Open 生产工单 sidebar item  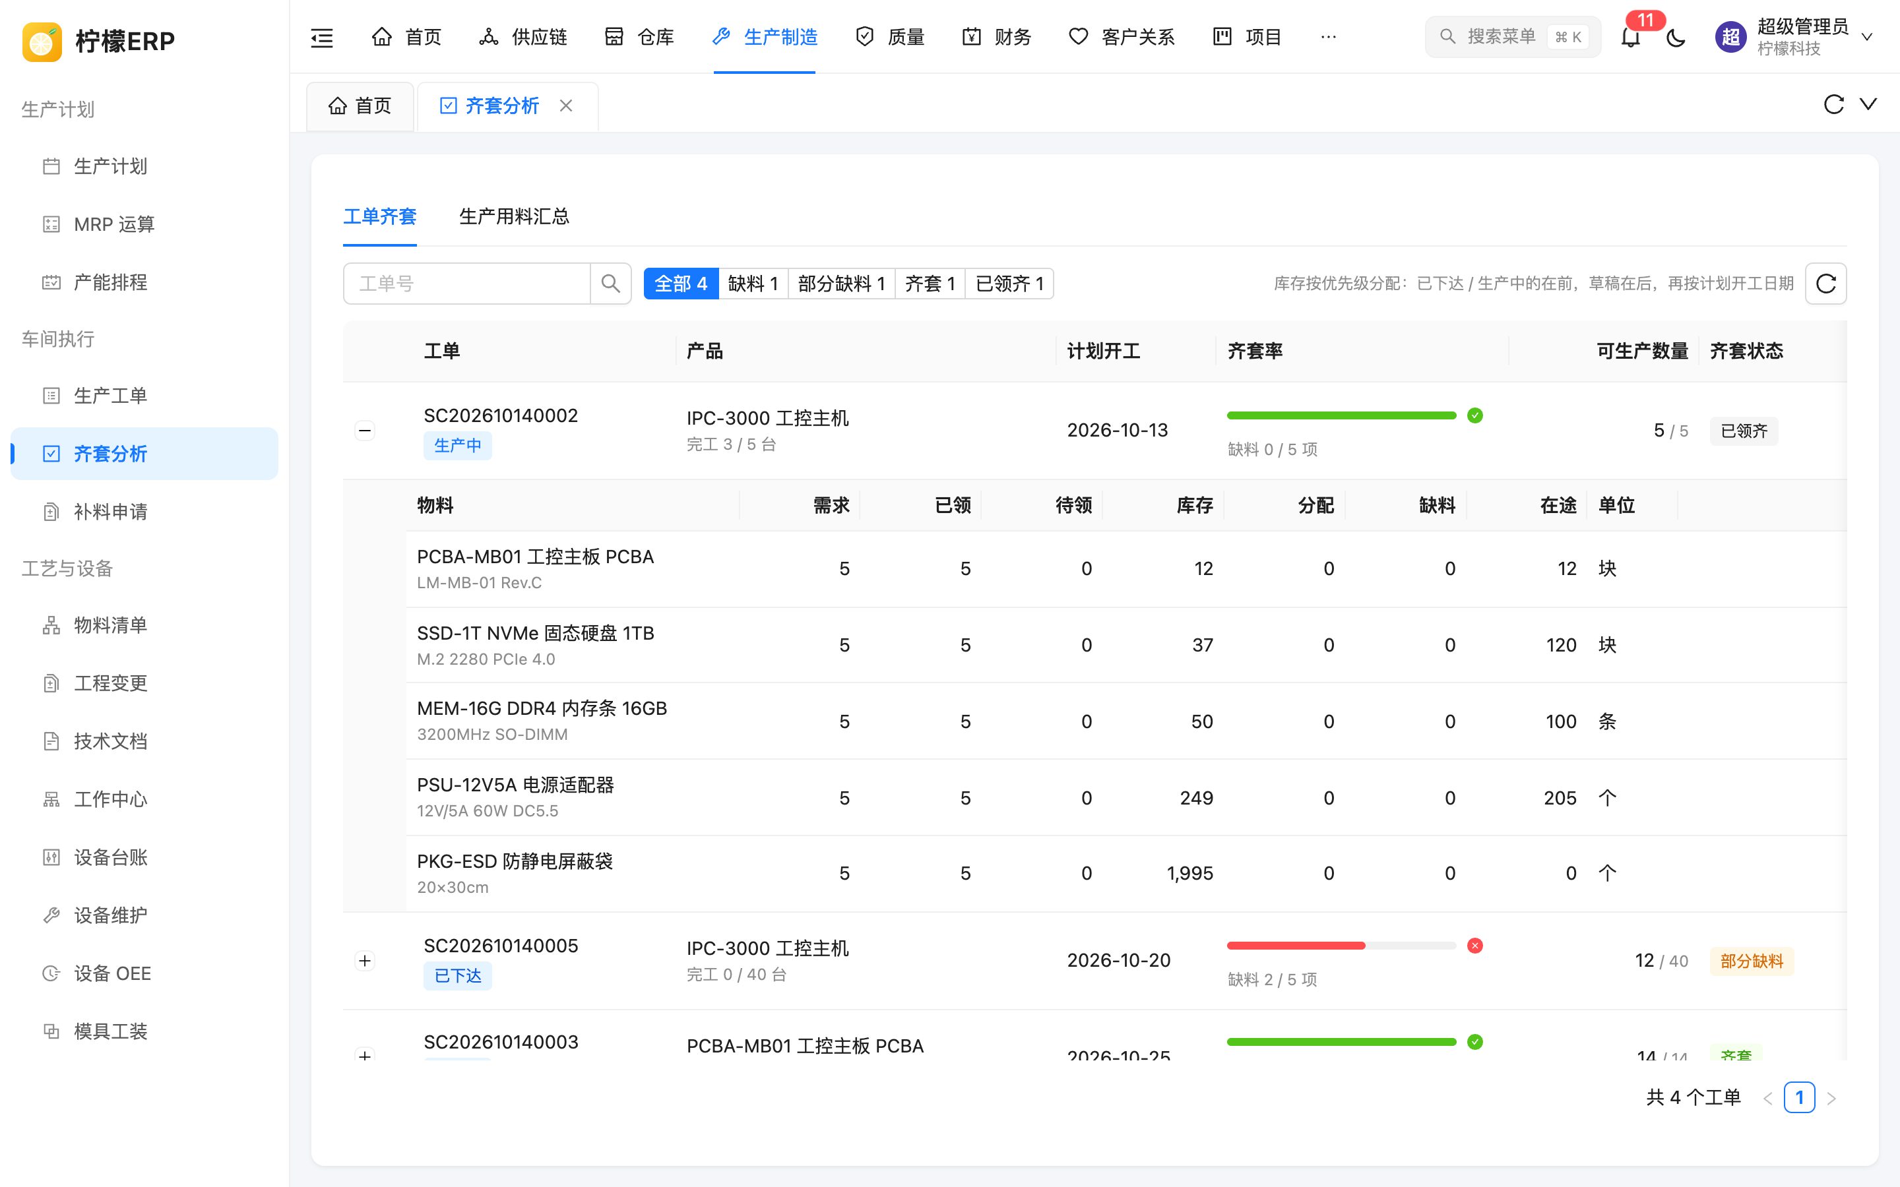pyautogui.click(x=144, y=396)
